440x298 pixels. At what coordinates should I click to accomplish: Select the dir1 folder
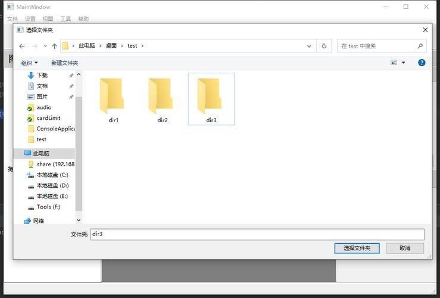pos(113,100)
